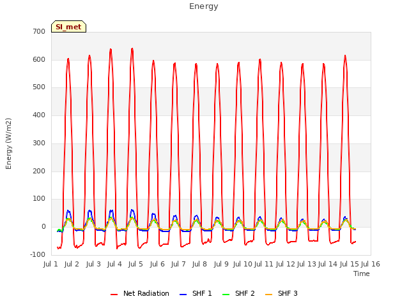Screen dimensions: 409x306
Task: Click the 700 y-axis tick label
Action: tap(39, 32)
